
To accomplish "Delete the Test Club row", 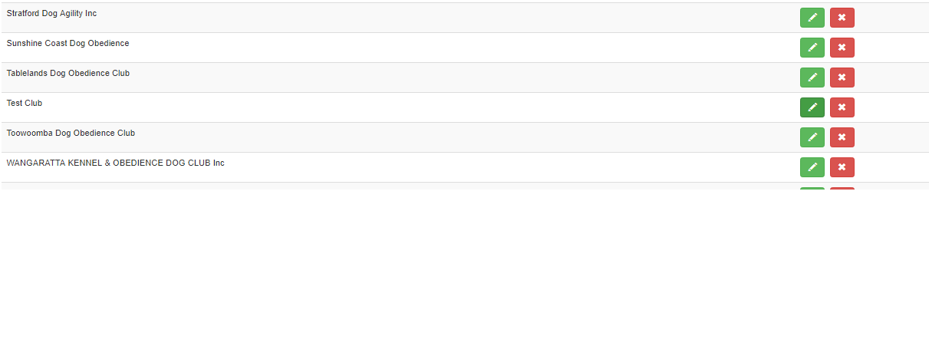I will 842,107.
